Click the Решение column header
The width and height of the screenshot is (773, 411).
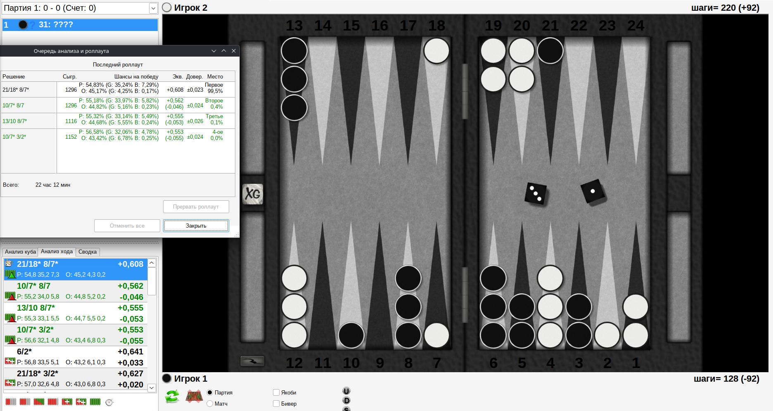[14, 76]
